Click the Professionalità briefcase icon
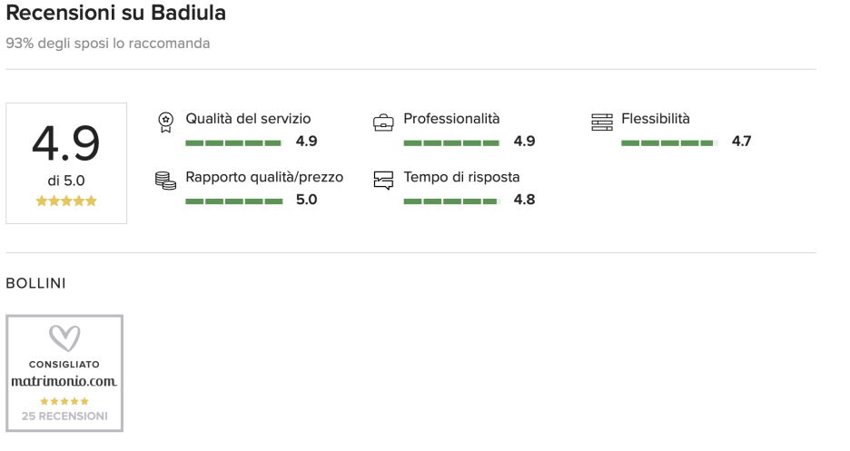The height and width of the screenshot is (451, 850). tap(383, 123)
